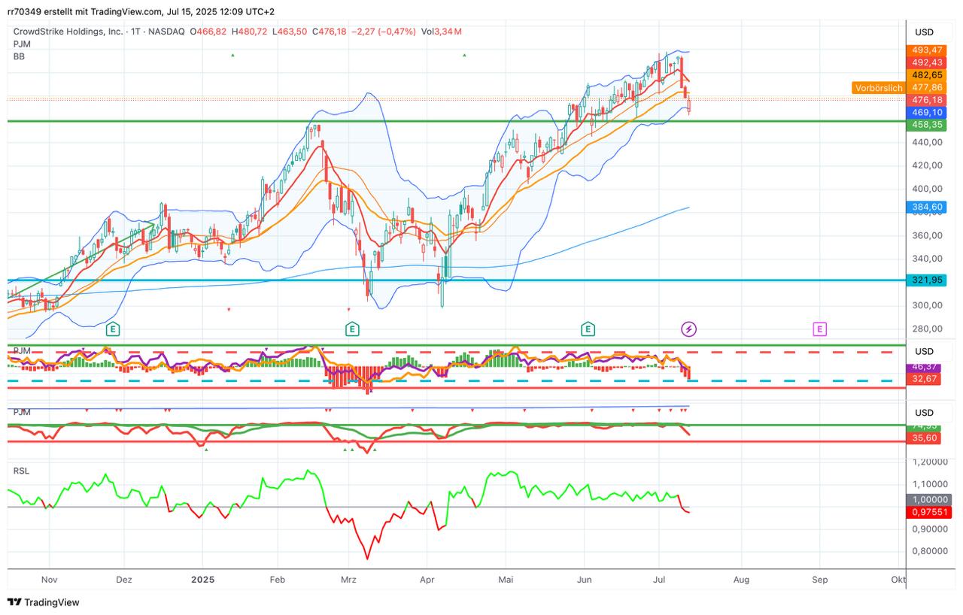This screenshot has height=615, width=963.
Task: Click the green earnings E marker near December
Action: pyautogui.click(x=113, y=329)
